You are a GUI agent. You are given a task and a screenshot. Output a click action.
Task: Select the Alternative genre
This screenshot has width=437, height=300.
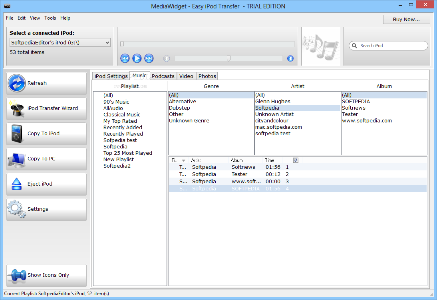(x=211, y=102)
